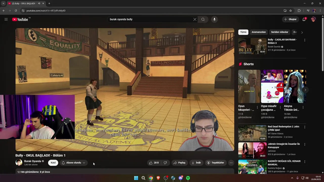Image resolution: width=324 pixels, height=182 pixels.
Task: Open options for KADIKÖY BOĞASI video
Action: coord(305,162)
